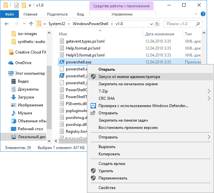This screenshot has width=214, height=193.
Task: Expand the ribbon with chevron
Action: [196, 14]
